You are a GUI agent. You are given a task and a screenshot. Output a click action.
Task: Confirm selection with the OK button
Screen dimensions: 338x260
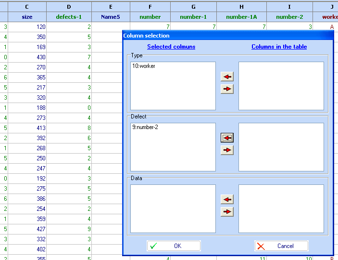(x=174, y=246)
